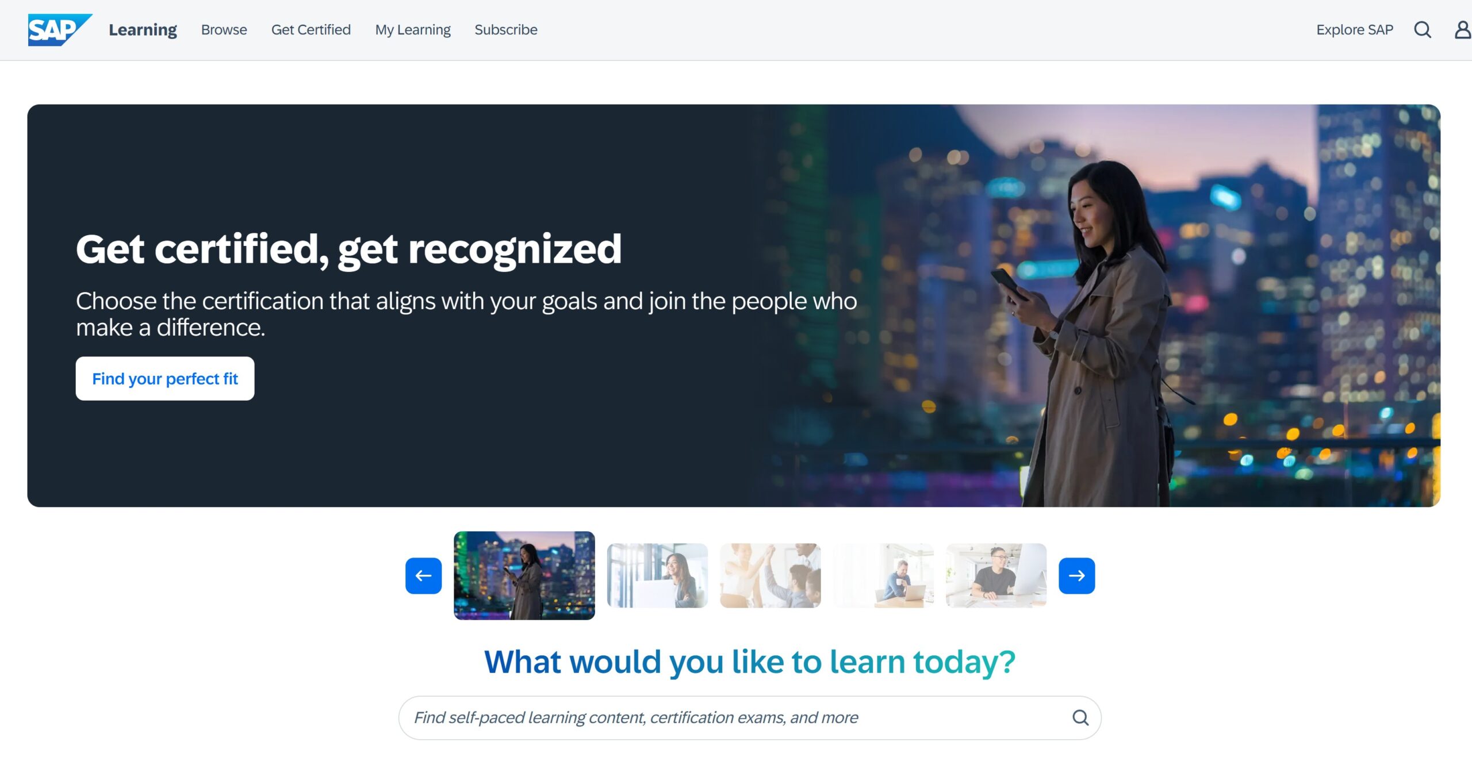The image size is (1472, 784).
Task: Click the search field magnifier icon
Action: click(x=1080, y=717)
